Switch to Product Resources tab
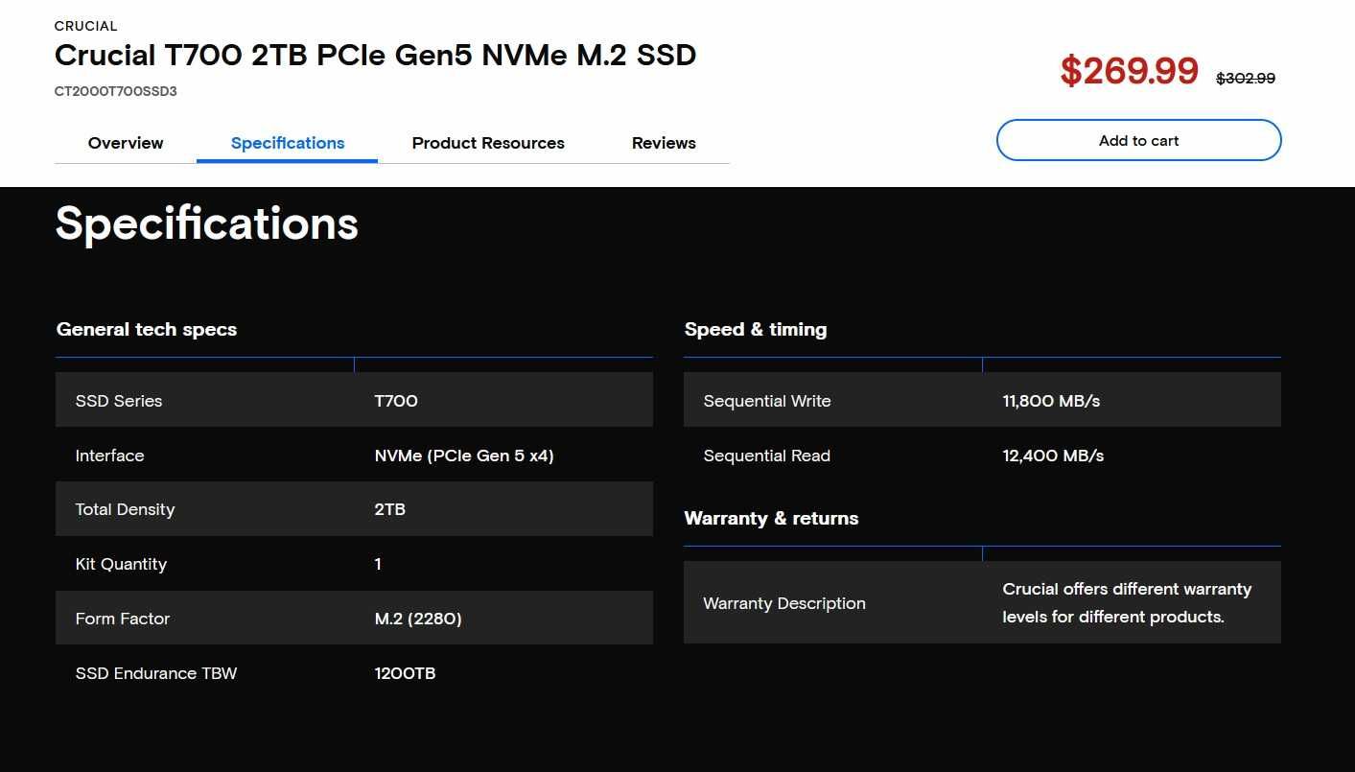1355x772 pixels. (x=488, y=143)
